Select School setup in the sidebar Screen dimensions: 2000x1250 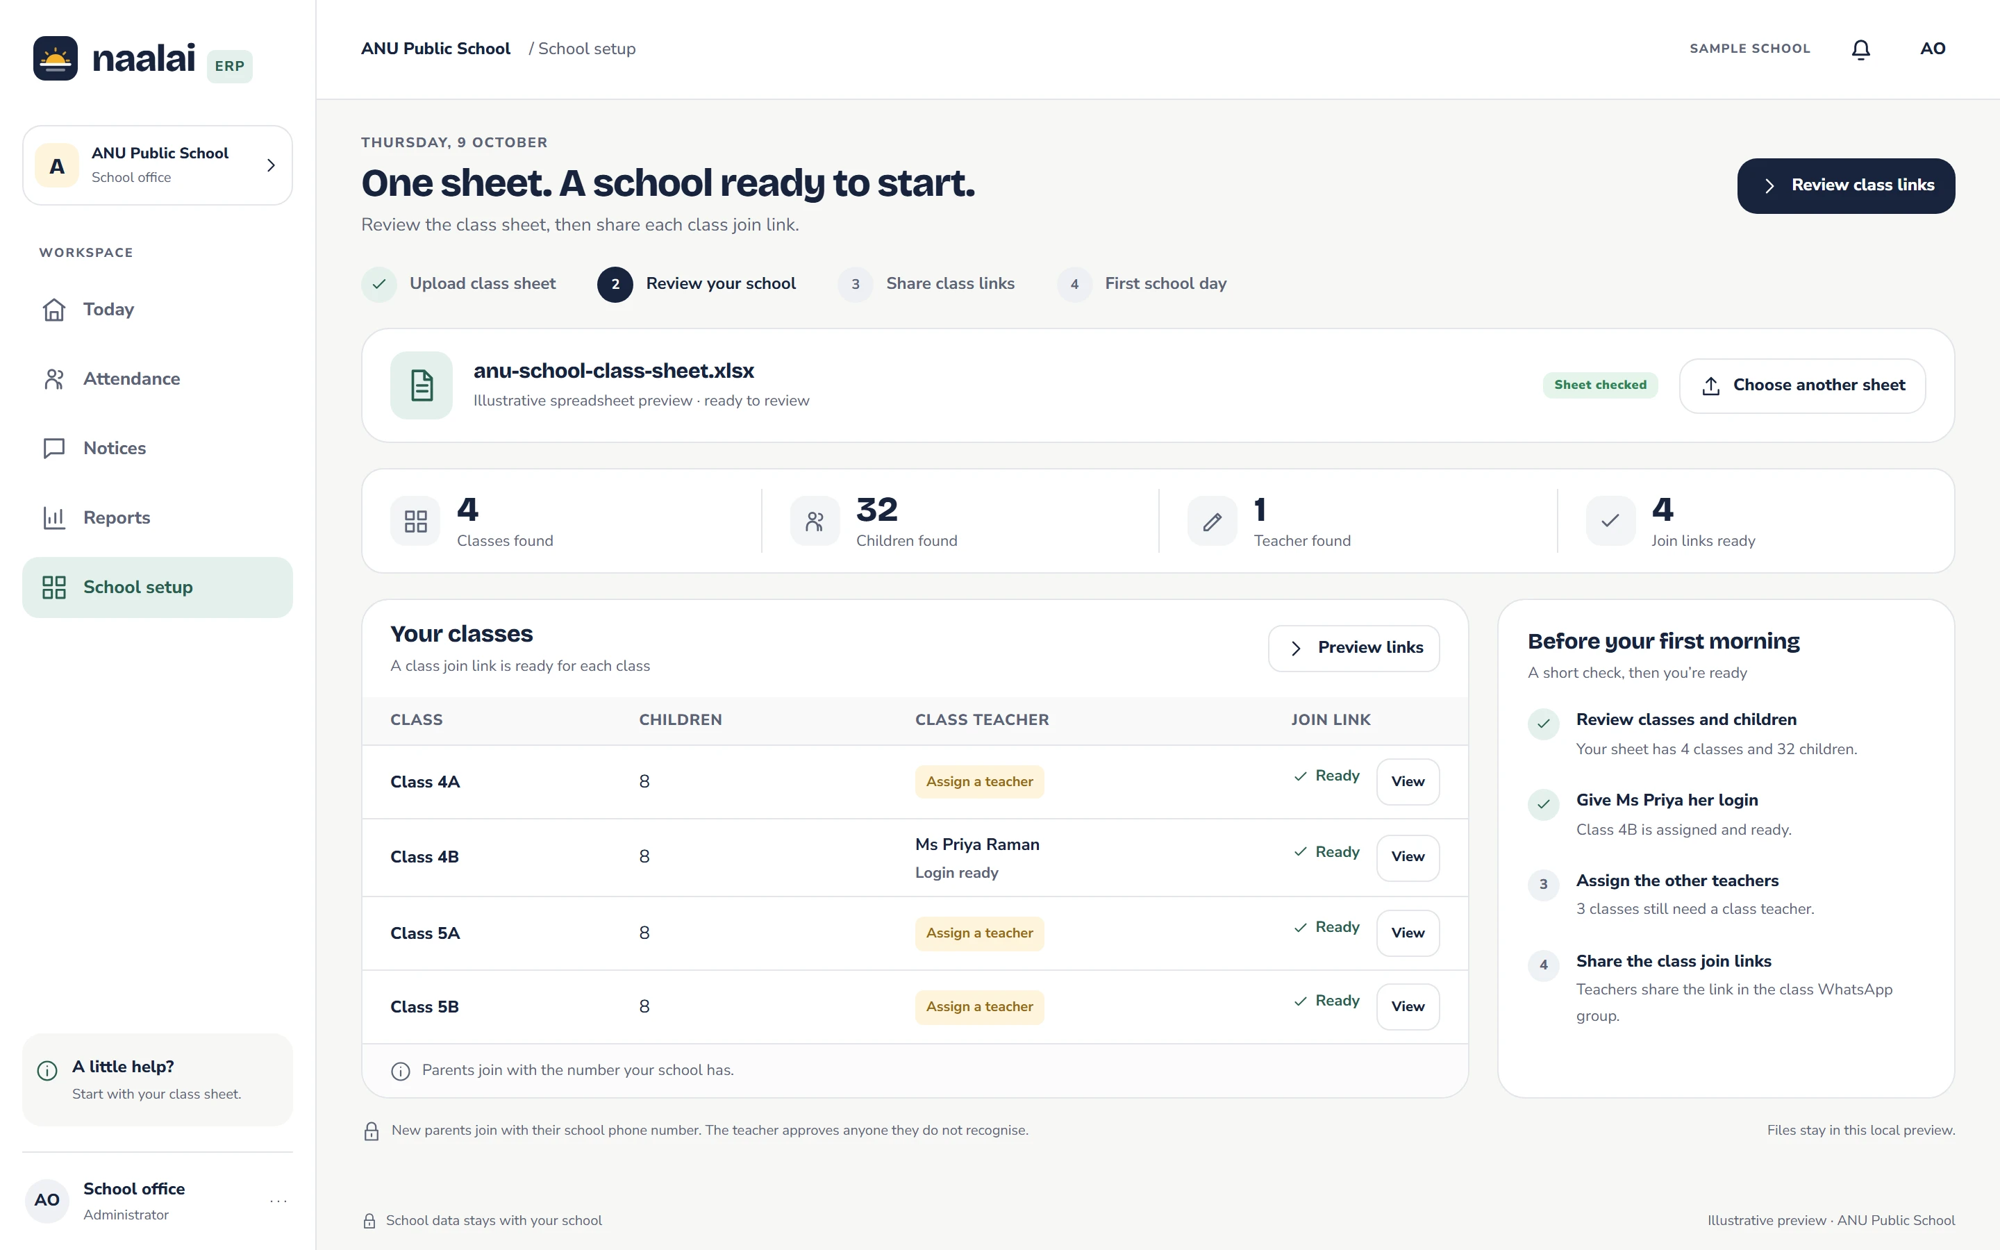click(x=157, y=587)
